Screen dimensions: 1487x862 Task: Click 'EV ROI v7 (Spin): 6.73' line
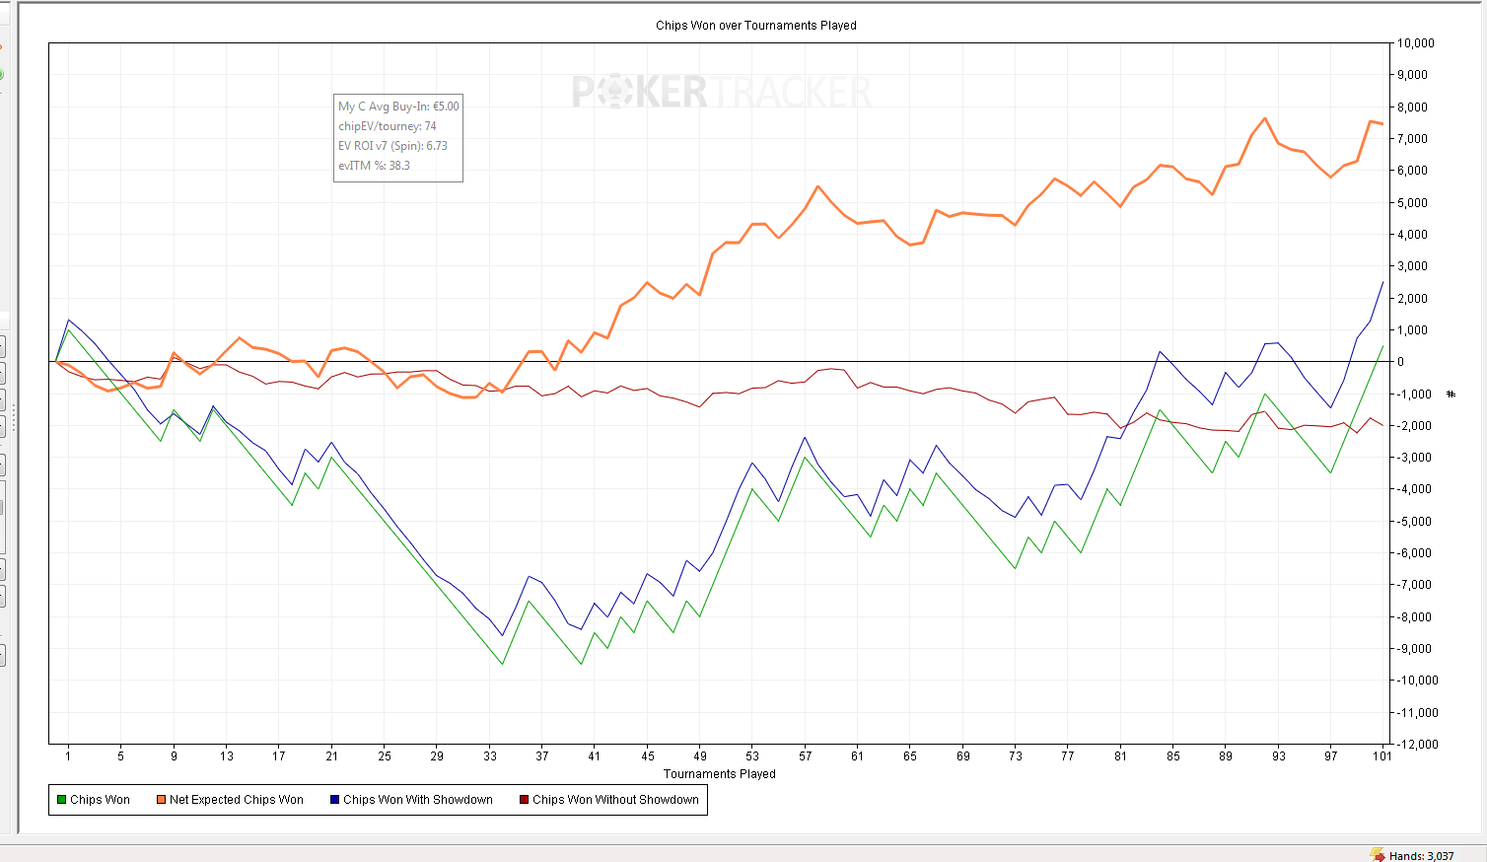392,146
